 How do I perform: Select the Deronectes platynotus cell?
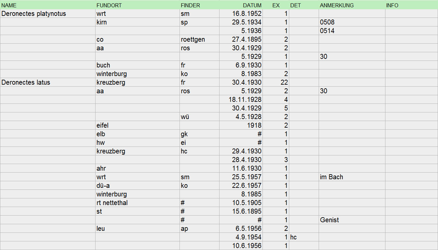click(x=34, y=14)
